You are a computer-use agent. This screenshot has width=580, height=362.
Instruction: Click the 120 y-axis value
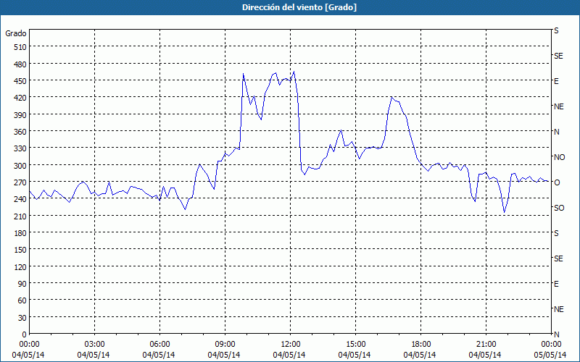[21, 267]
